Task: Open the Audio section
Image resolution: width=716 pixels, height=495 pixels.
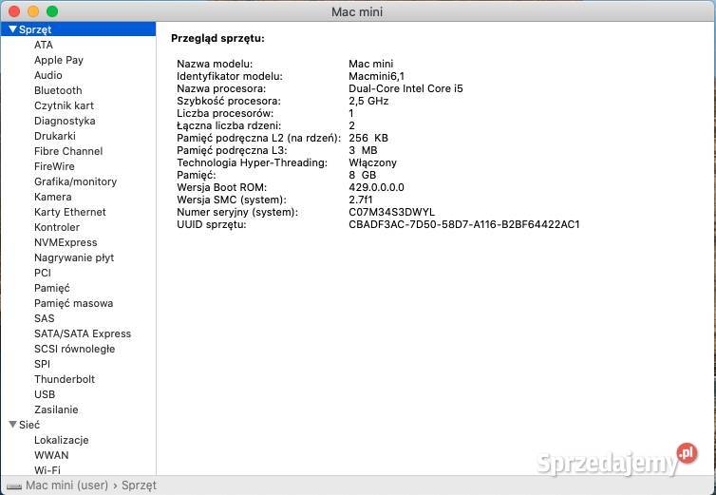Action: pos(47,75)
